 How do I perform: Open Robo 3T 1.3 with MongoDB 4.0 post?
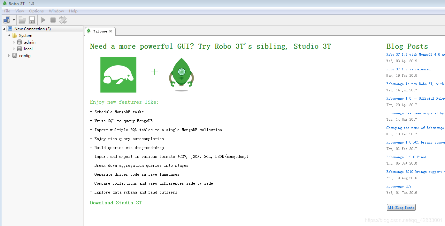[x=416, y=55]
